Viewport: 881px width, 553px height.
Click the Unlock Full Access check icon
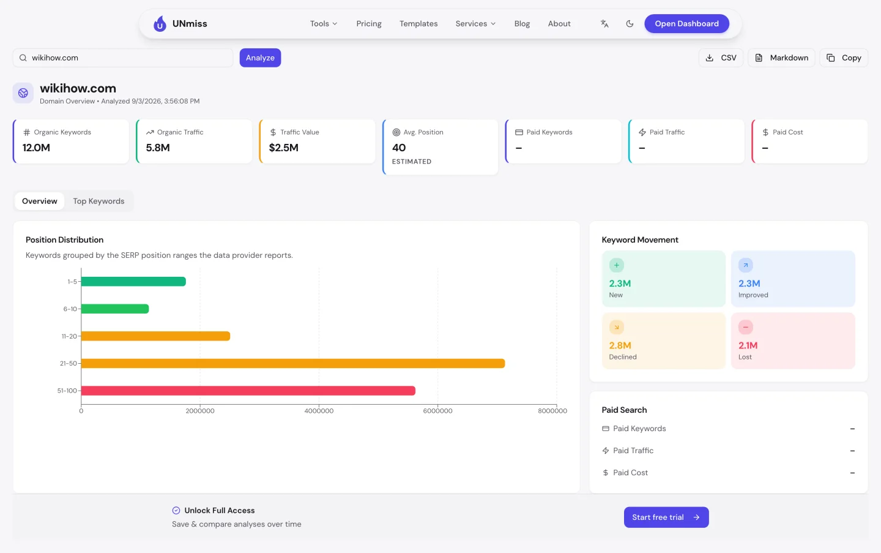tap(176, 511)
